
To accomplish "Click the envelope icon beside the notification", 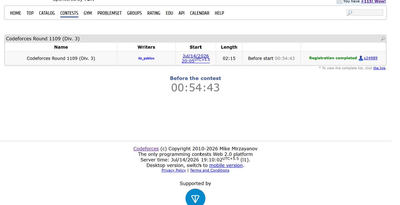I will point(339,1).
